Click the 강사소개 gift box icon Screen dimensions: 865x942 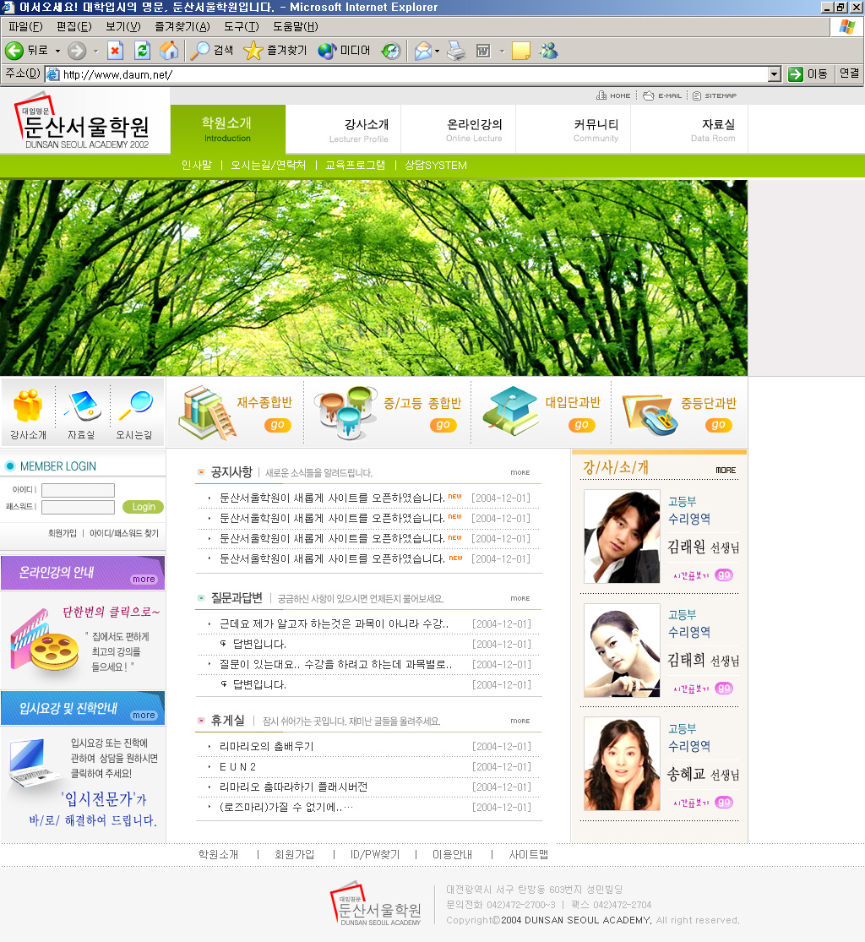(28, 407)
